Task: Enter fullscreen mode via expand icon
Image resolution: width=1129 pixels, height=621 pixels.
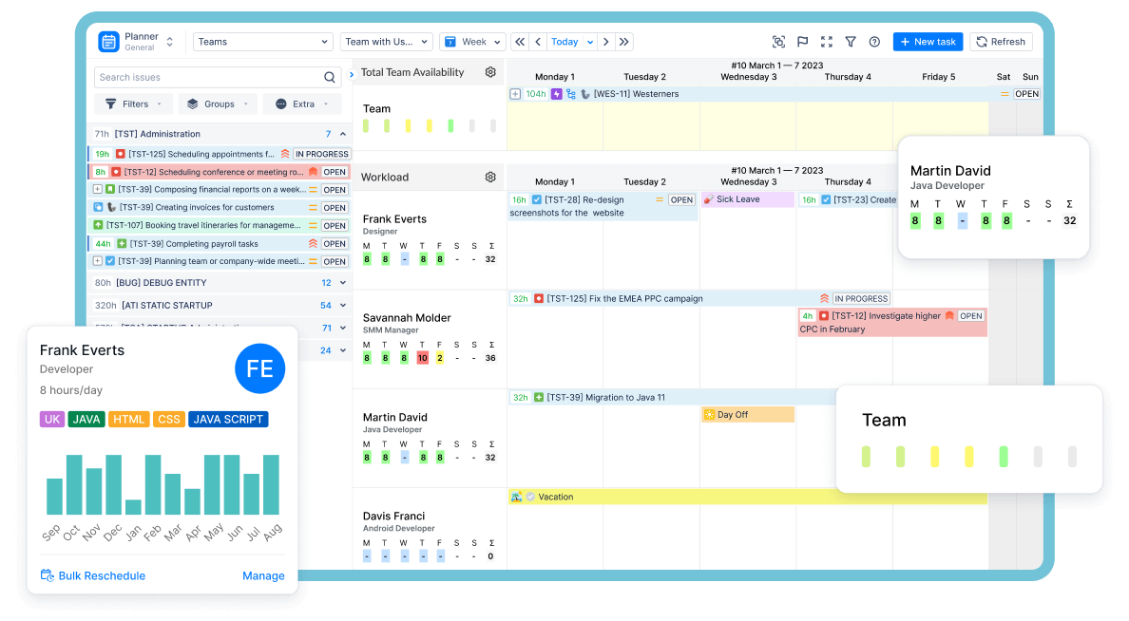Action: pos(827,42)
